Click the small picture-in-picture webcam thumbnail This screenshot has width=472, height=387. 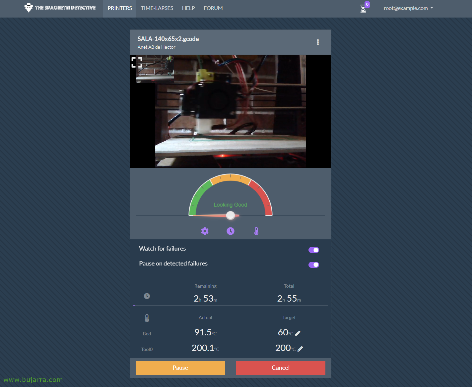pyautogui.click(x=155, y=70)
